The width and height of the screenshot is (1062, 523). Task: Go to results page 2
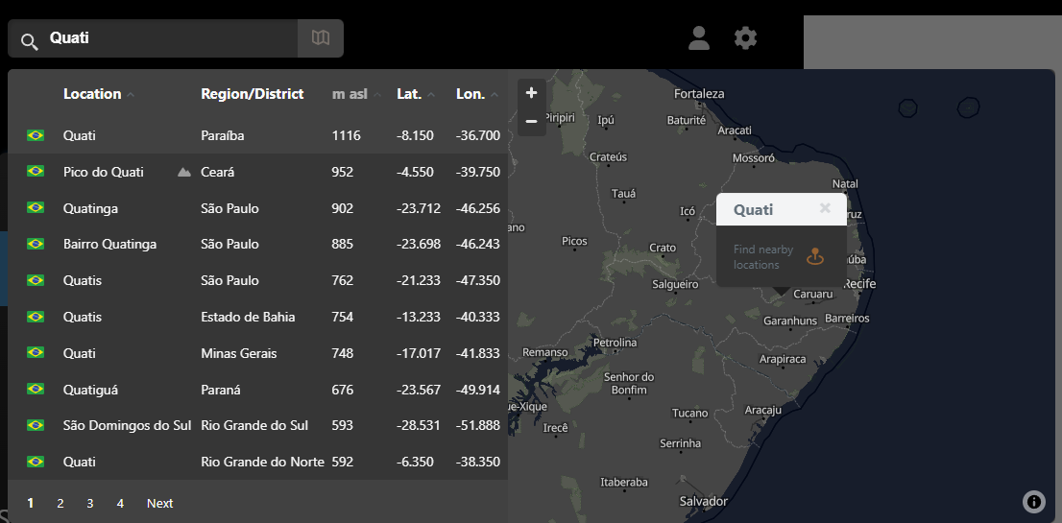60,504
